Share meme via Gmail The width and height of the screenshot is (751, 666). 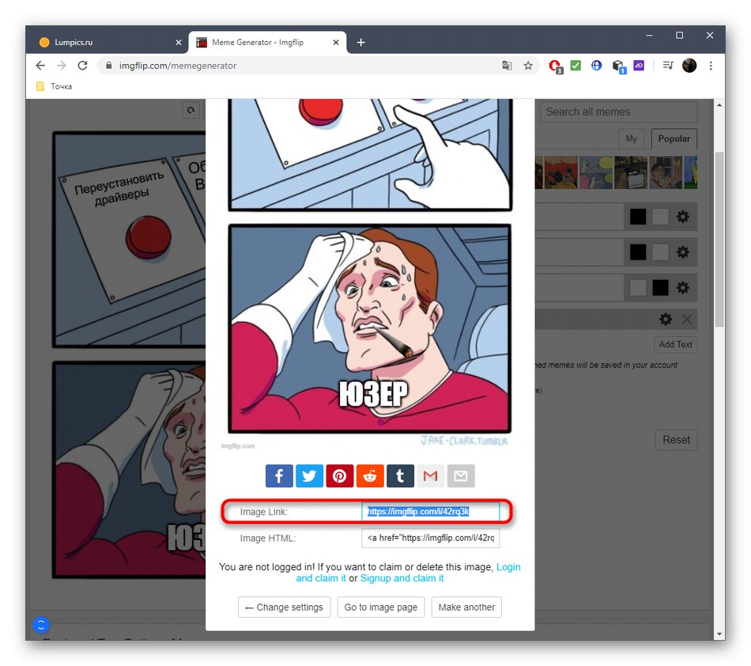pyautogui.click(x=431, y=476)
